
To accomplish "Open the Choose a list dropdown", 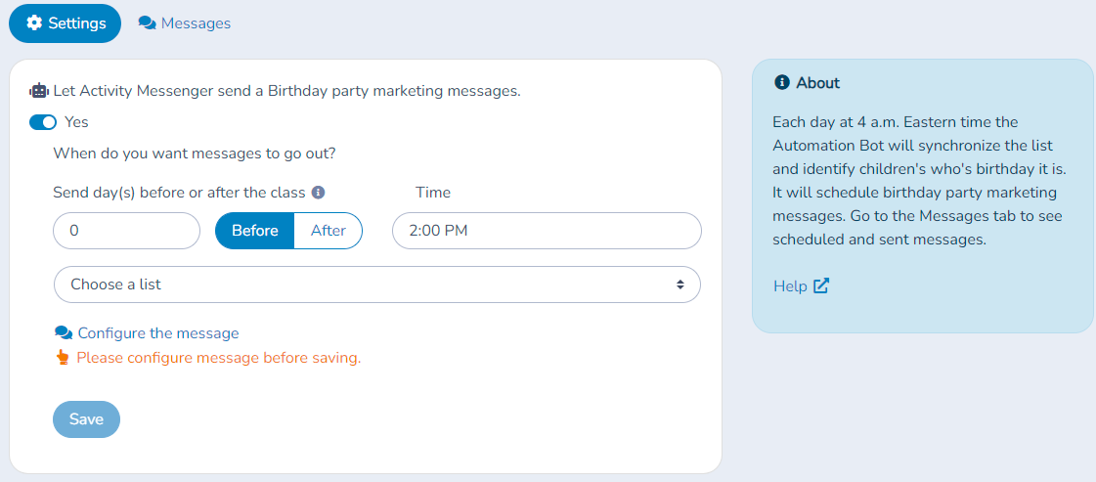I will (376, 285).
